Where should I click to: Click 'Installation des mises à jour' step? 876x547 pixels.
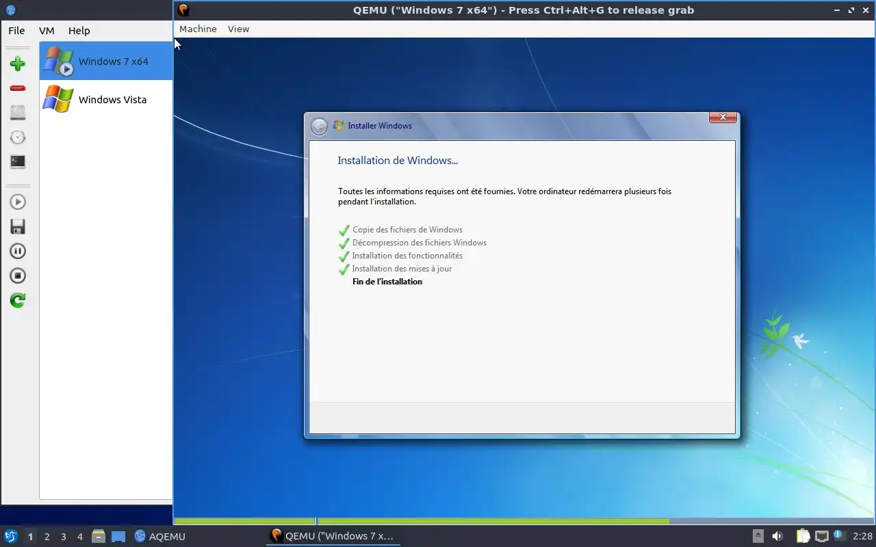coord(402,269)
